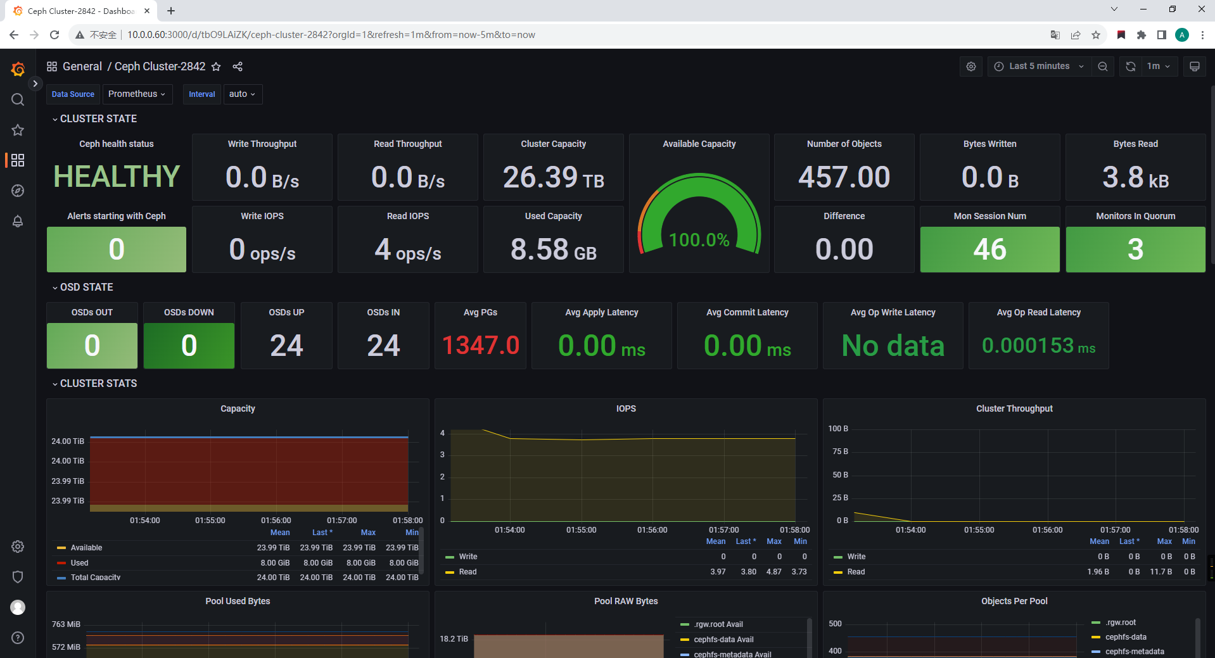Open the Last 5 minutes time picker
This screenshot has height=658, width=1215.
tap(1039, 66)
